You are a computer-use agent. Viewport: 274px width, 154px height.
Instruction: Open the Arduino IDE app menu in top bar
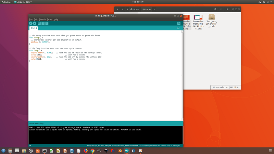[x=23, y=2]
